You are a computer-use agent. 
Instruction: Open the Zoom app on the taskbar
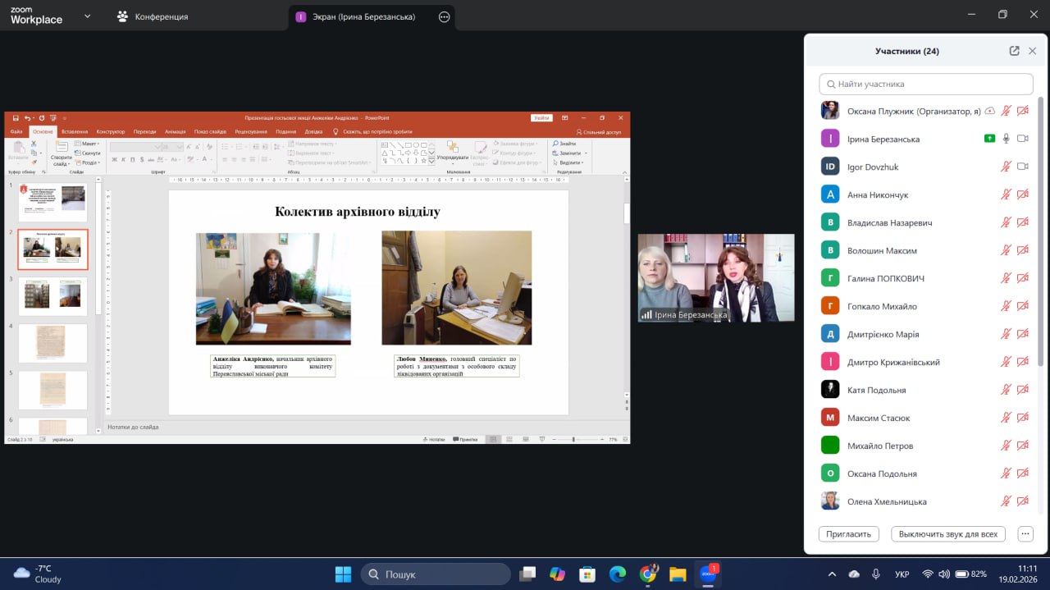(707, 574)
